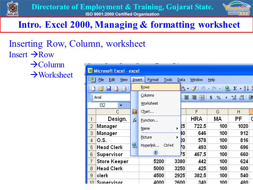This screenshot has width=253, height=190.
Task: Select column H header
Action: pyautogui.click(x=239, y=112)
